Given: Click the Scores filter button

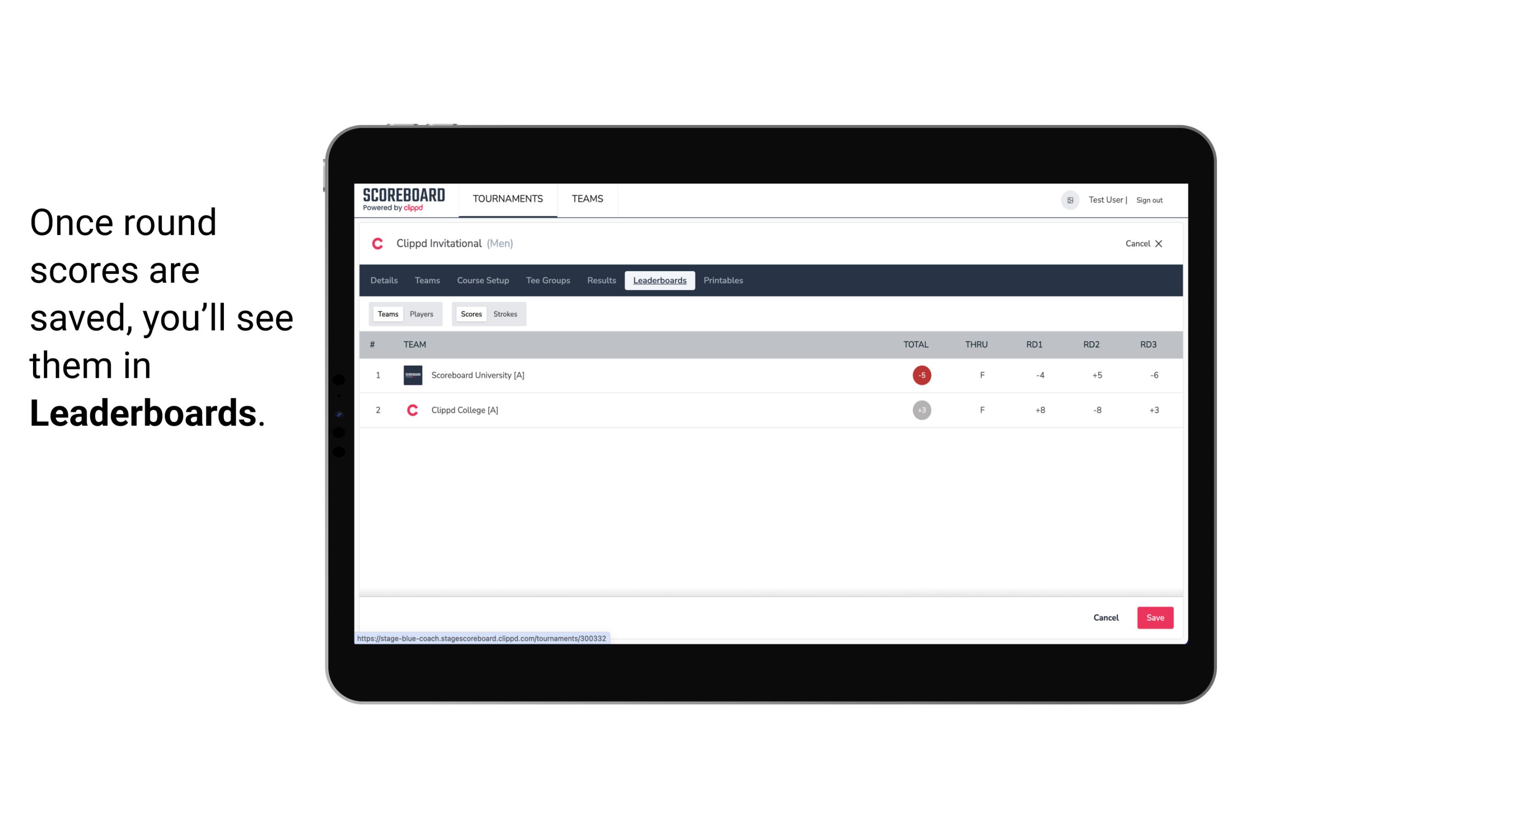Looking at the screenshot, I should (x=470, y=313).
